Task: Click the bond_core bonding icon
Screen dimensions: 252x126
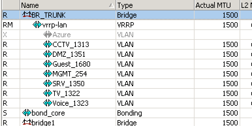Action: (27, 113)
